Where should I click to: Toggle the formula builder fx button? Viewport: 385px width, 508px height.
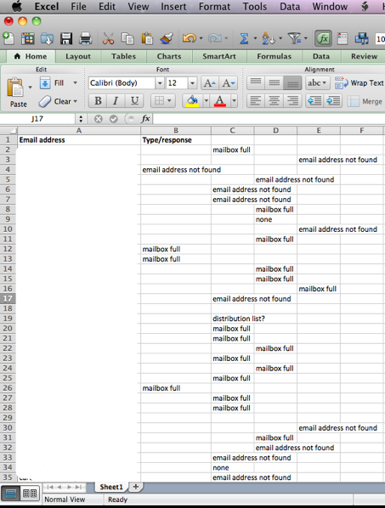pos(323,39)
